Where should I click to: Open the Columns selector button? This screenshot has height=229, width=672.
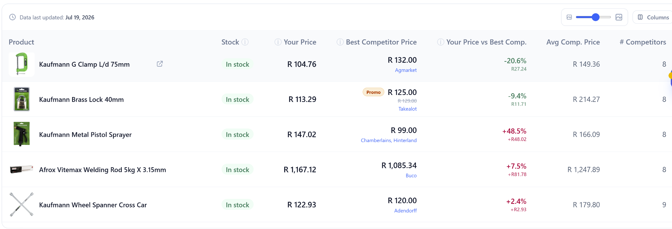click(x=653, y=17)
